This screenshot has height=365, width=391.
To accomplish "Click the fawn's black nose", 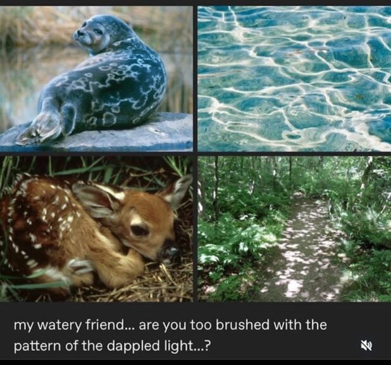I will tap(170, 252).
